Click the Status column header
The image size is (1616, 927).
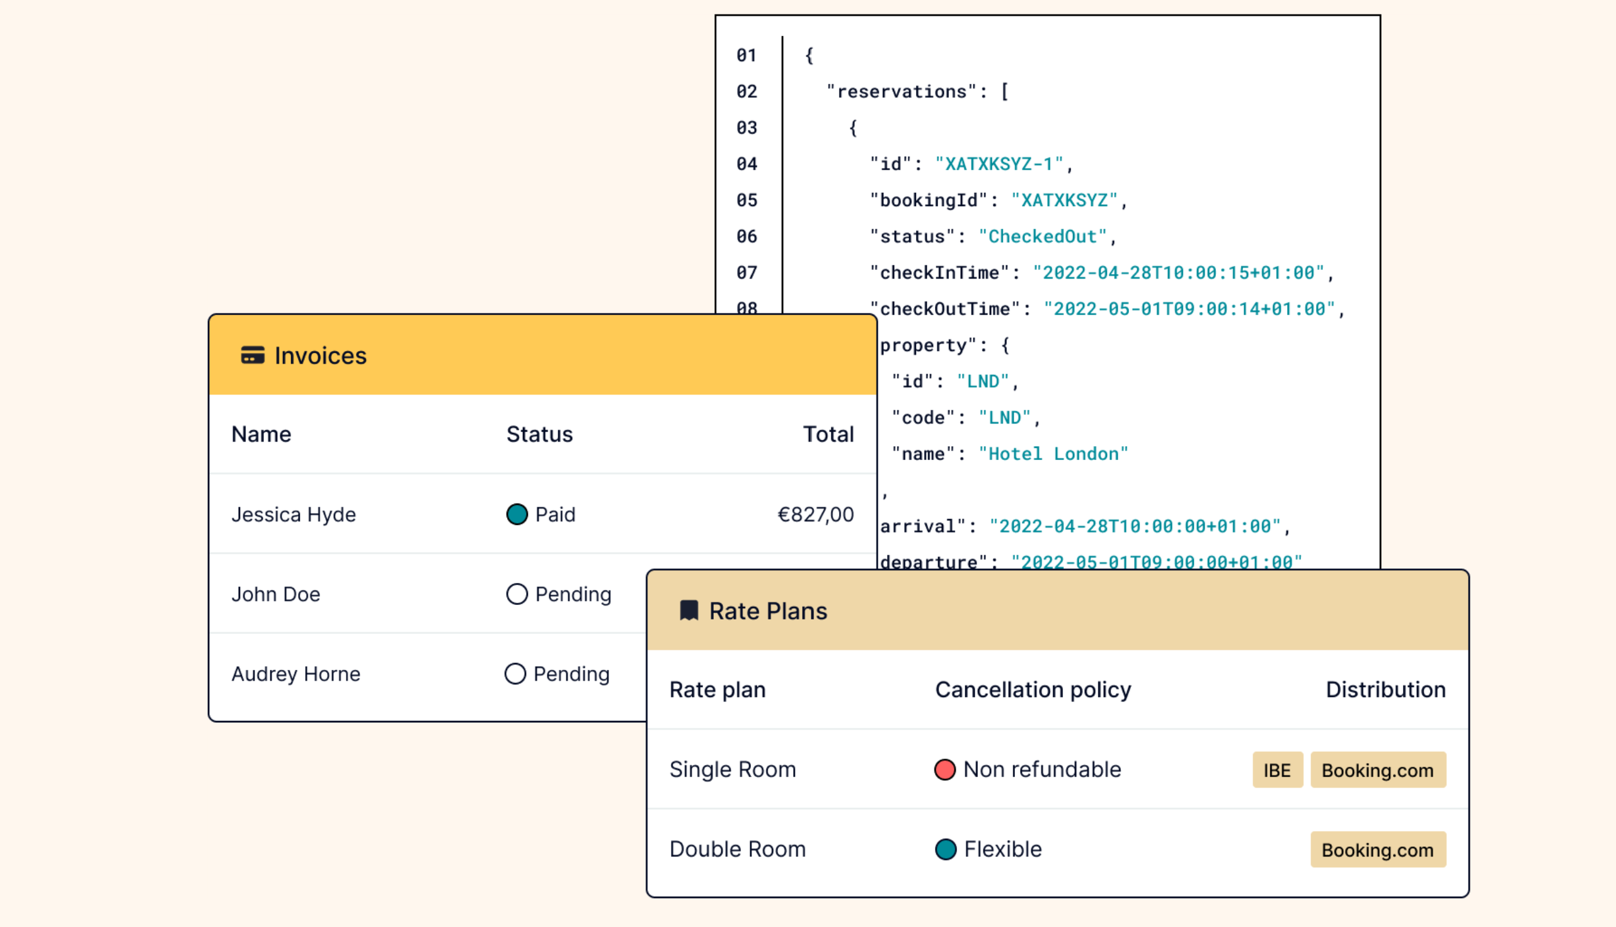(x=539, y=434)
